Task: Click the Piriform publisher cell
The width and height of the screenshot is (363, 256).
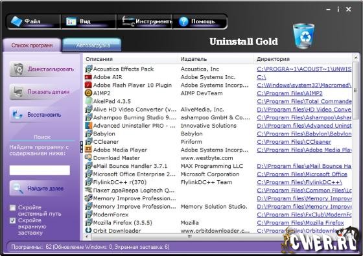Action: pos(191,142)
